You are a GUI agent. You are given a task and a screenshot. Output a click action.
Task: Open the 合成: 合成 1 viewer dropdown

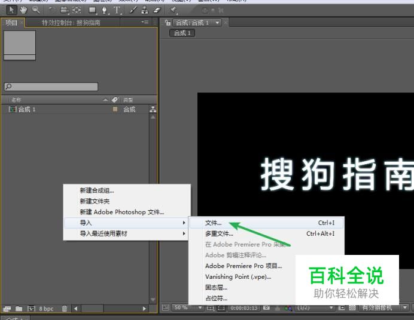click(x=217, y=23)
